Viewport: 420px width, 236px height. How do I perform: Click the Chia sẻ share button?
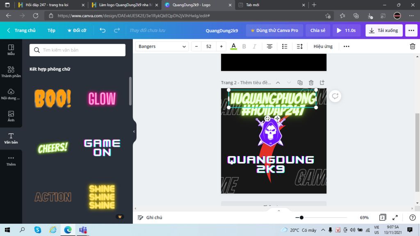[318, 30]
